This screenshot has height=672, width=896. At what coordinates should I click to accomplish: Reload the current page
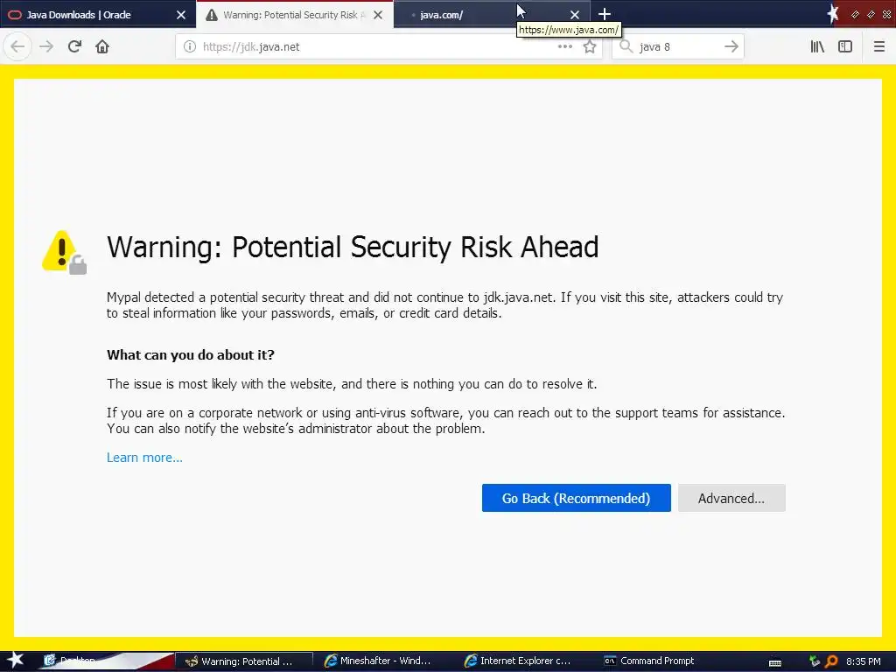click(74, 46)
